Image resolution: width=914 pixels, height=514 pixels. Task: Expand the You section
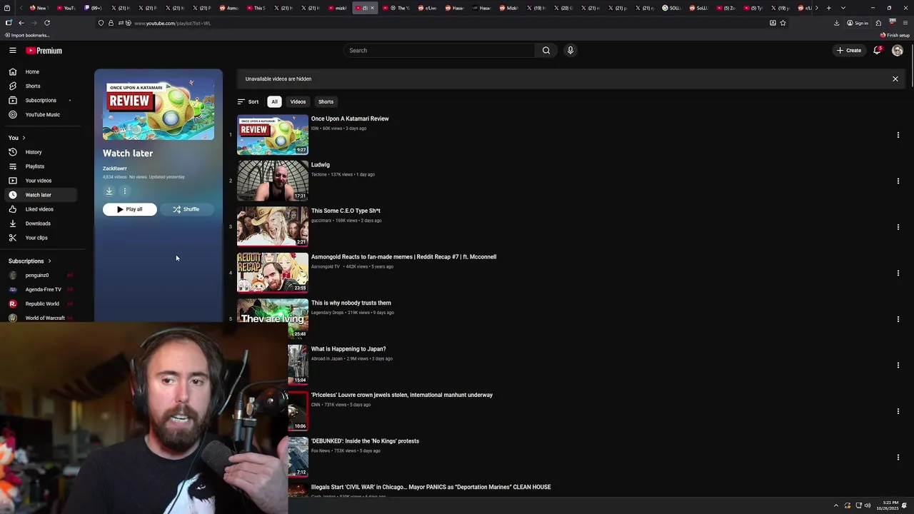17,138
